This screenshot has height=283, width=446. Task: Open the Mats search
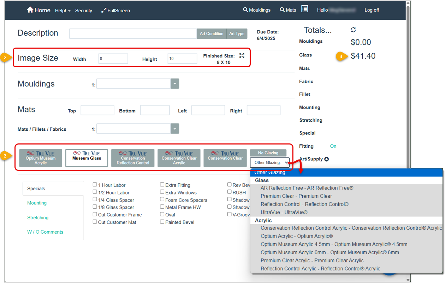[288, 10]
